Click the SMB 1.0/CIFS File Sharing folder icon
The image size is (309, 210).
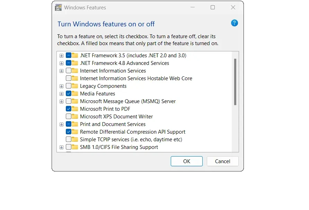click(75, 147)
